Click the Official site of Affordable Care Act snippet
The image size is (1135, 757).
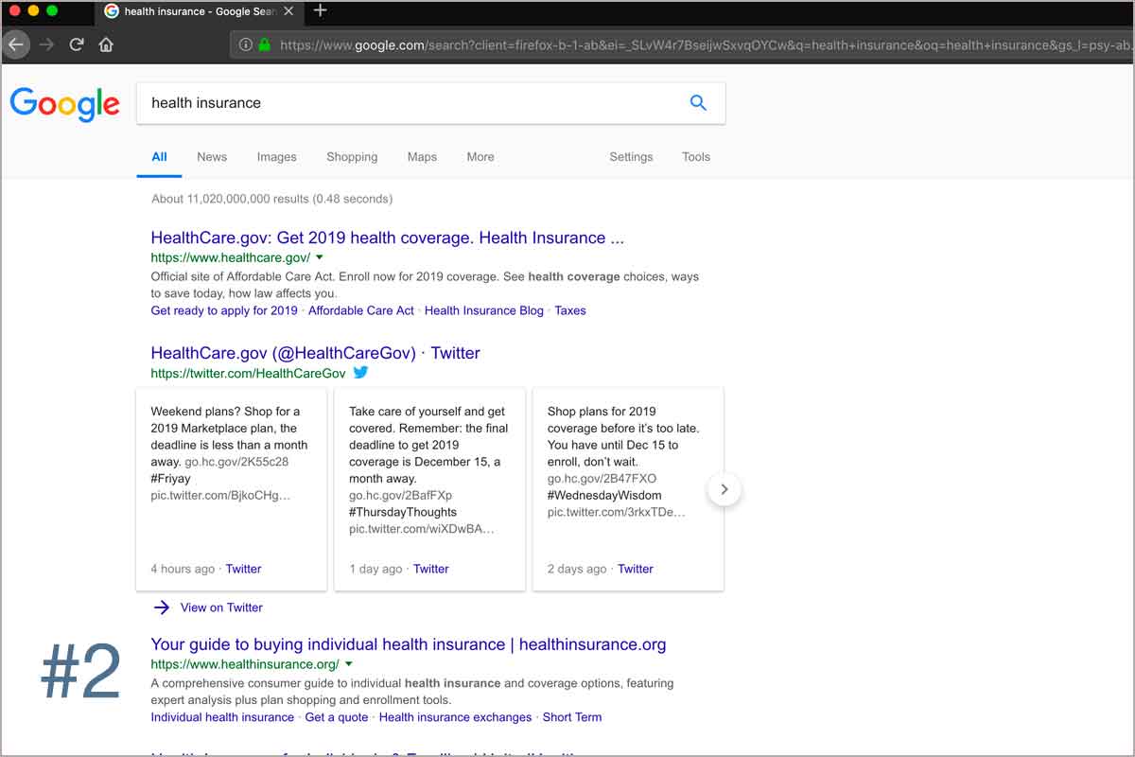tap(425, 285)
